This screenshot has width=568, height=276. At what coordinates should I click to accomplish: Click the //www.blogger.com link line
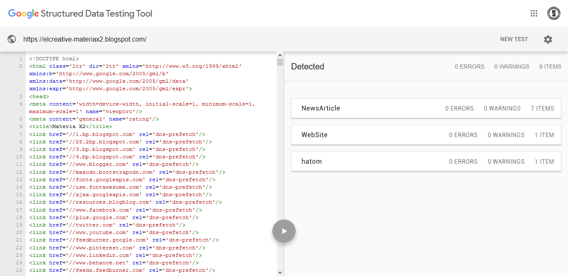click(x=114, y=164)
